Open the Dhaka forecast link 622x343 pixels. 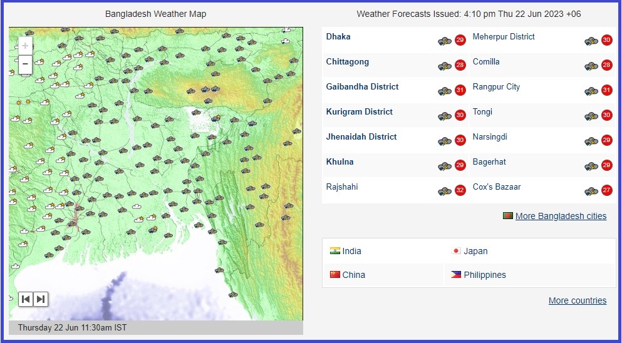point(338,37)
